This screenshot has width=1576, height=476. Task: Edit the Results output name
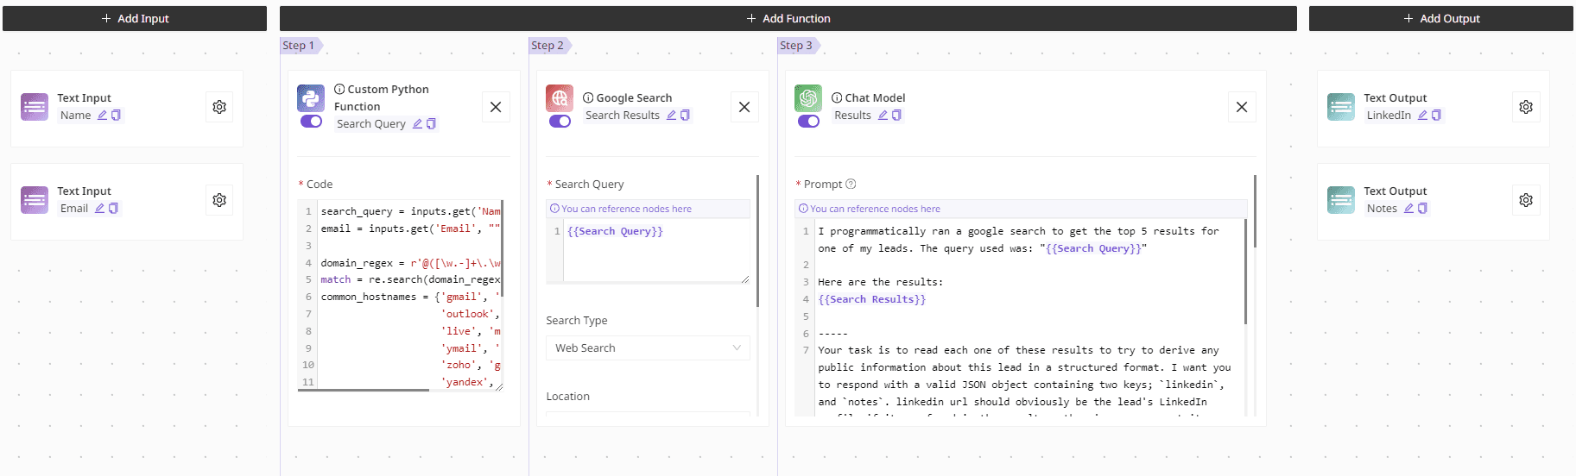(883, 115)
